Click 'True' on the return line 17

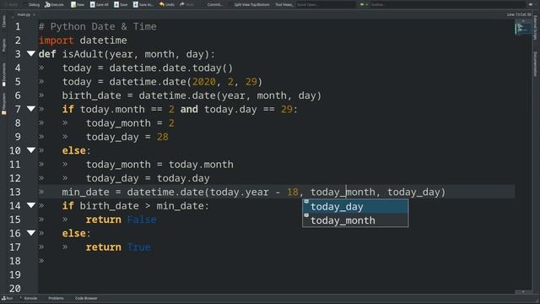pyautogui.click(x=138, y=247)
